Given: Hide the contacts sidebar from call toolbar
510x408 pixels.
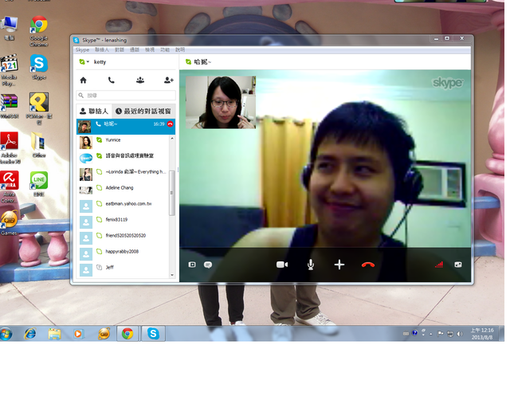Looking at the screenshot, I should point(192,265).
